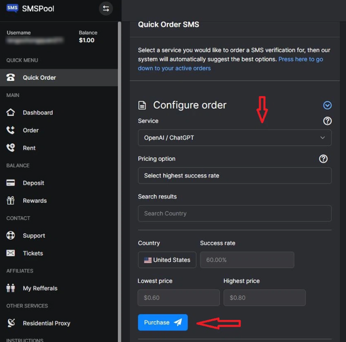This screenshot has height=342, width=346.
Task: Open the Rent page
Action: [x=29, y=148]
